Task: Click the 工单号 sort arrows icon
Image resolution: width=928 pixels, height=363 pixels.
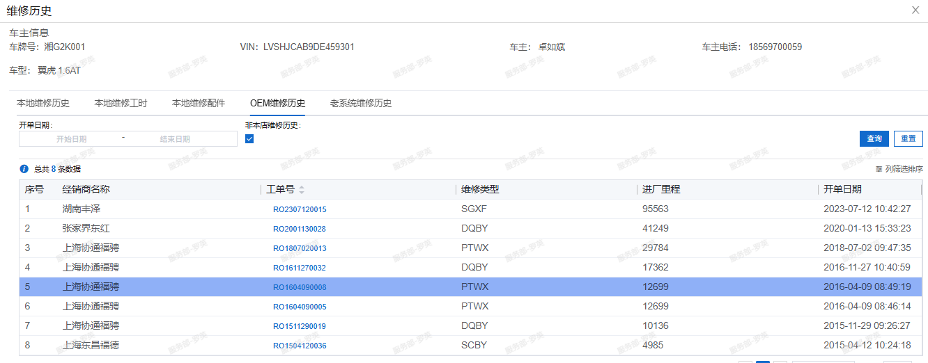Action: tap(302, 190)
